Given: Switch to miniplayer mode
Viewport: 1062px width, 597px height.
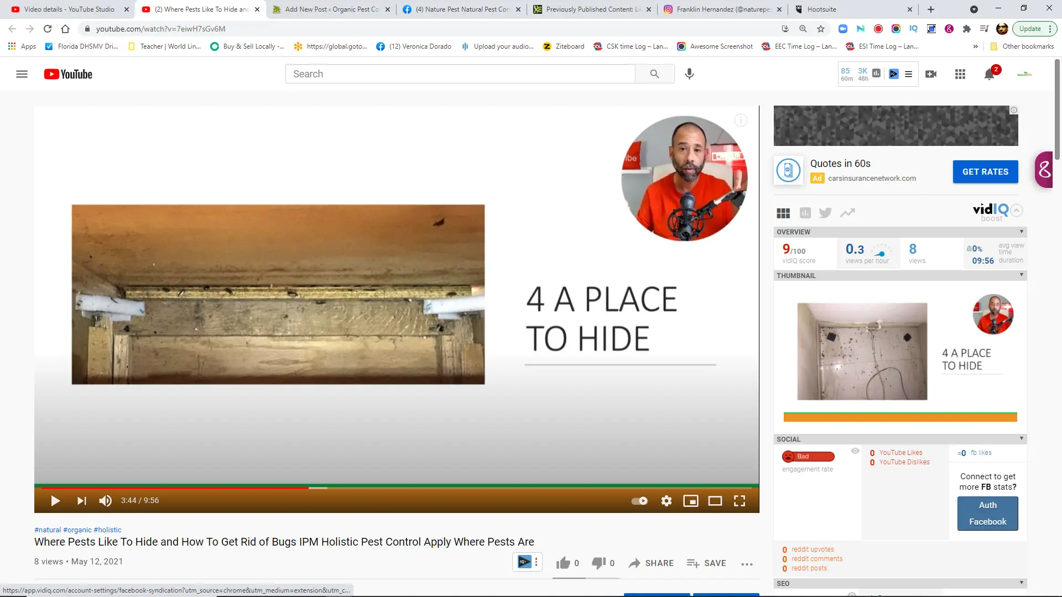Looking at the screenshot, I should point(691,501).
